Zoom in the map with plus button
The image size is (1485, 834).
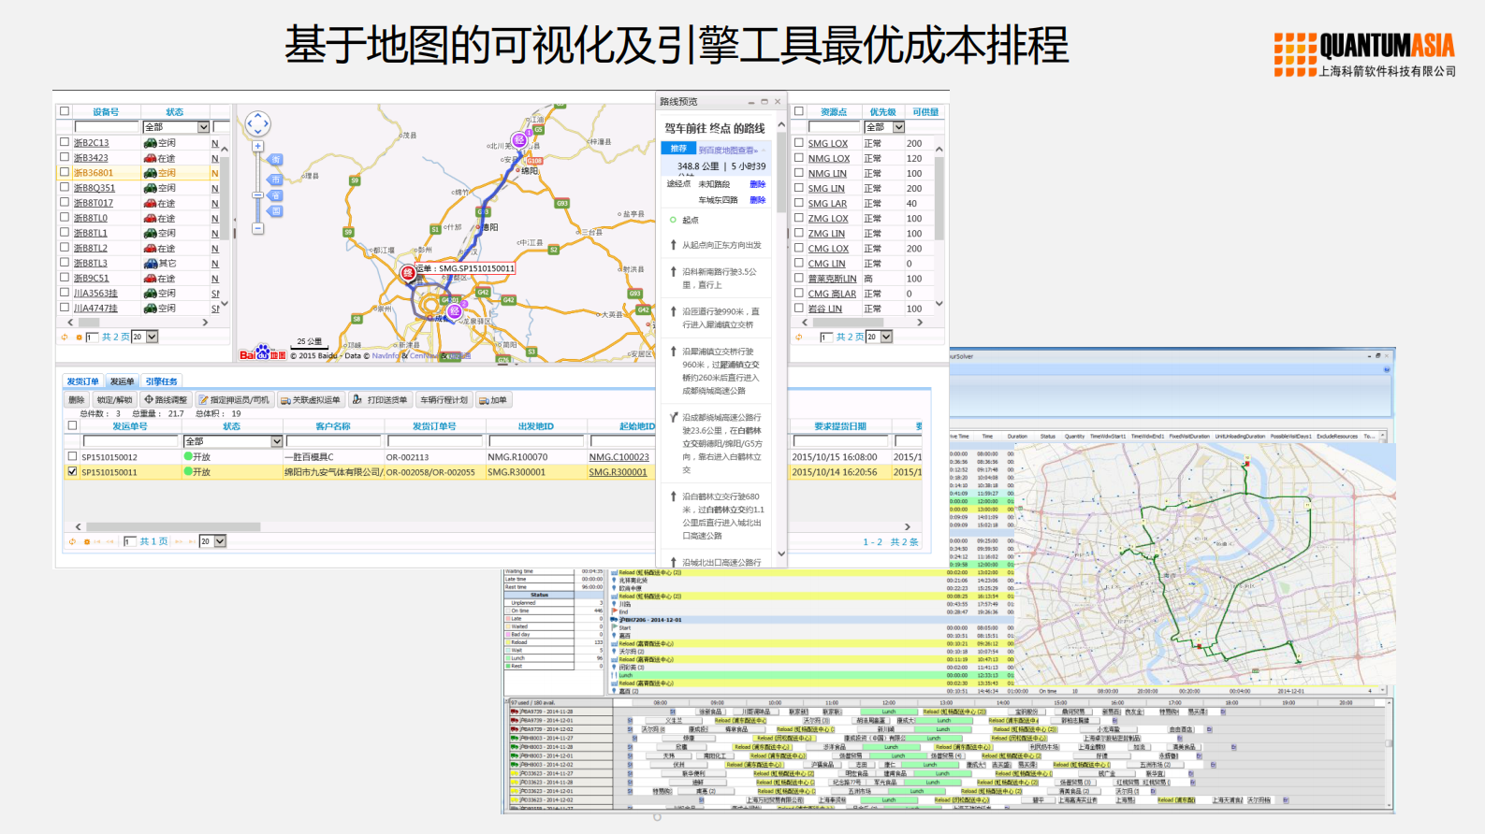point(257,146)
